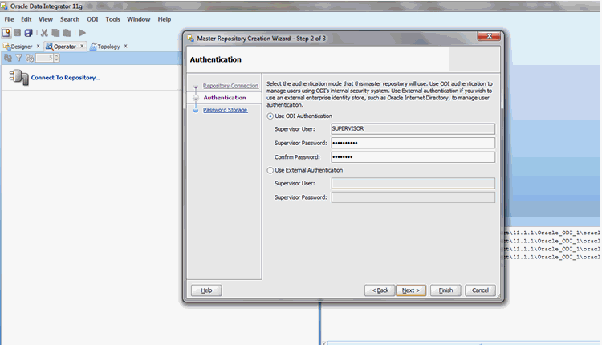
Task: Open the ODI menu
Action: tap(92, 19)
